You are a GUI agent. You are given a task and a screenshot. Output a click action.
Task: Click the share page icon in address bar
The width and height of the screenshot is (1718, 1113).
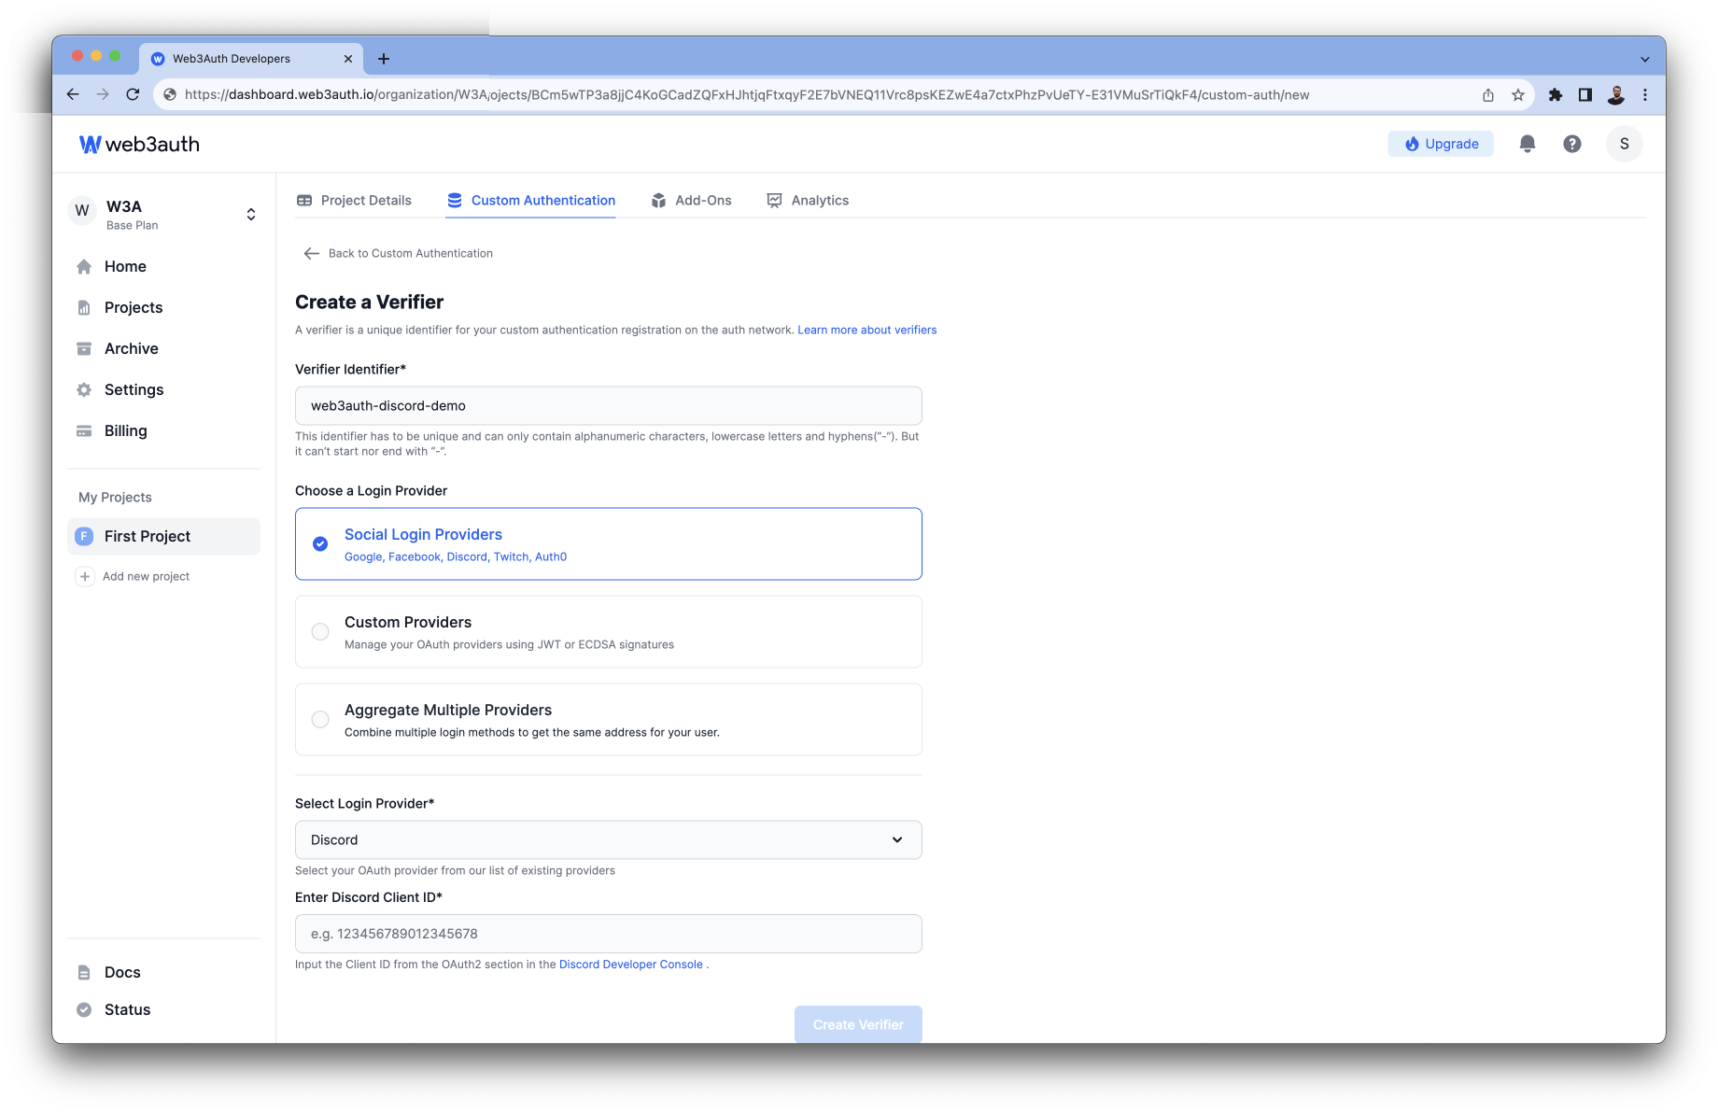1488,94
